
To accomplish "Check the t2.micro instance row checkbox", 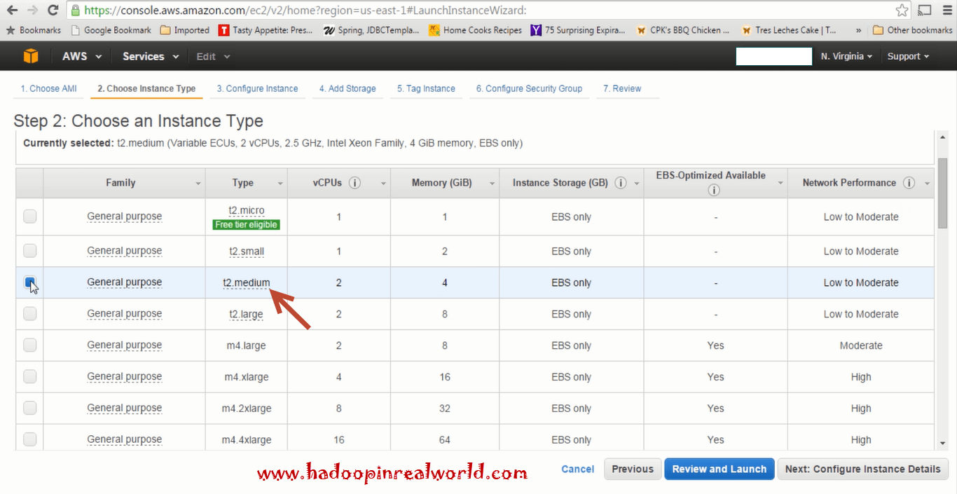I will pos(29,217).
